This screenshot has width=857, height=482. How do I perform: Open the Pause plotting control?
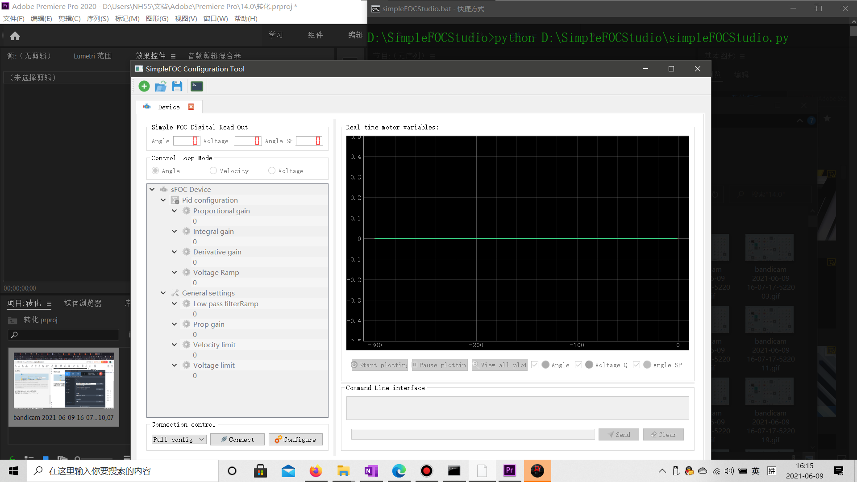(439, 365)
